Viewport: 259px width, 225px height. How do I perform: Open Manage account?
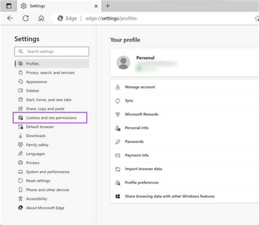185,87
